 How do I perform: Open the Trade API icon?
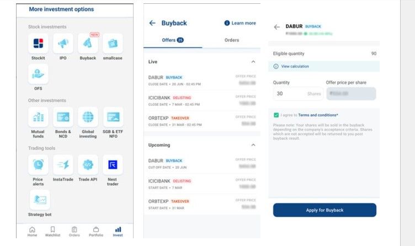coord(88,165)
